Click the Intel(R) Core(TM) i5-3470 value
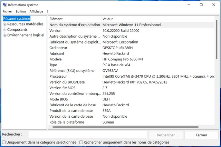This screenshot has width=221, height=147. click(x=158, y=77)
